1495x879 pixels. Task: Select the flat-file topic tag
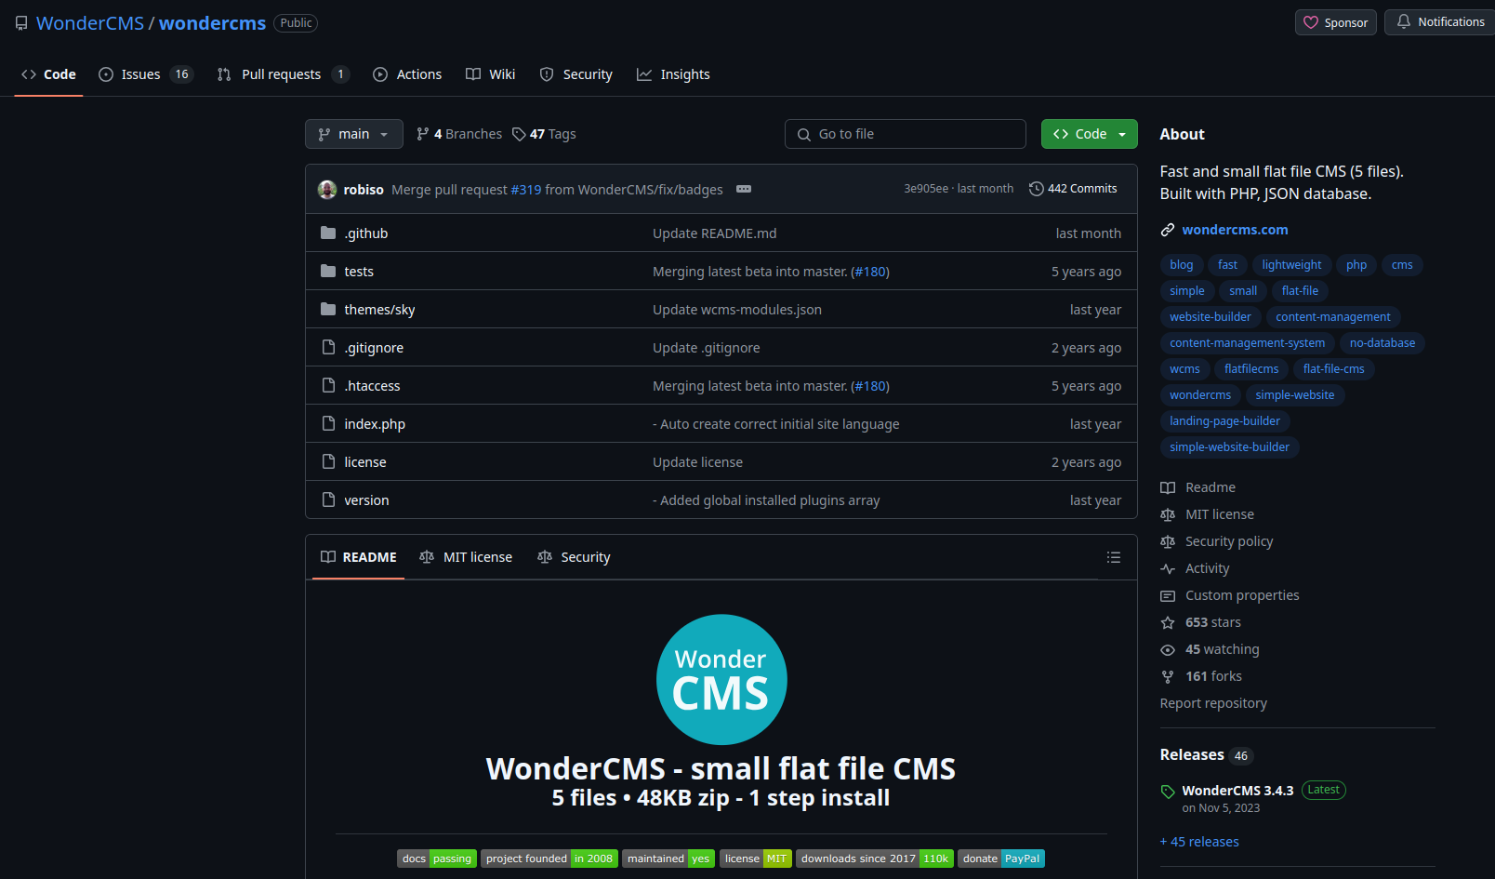[1300, 291]
